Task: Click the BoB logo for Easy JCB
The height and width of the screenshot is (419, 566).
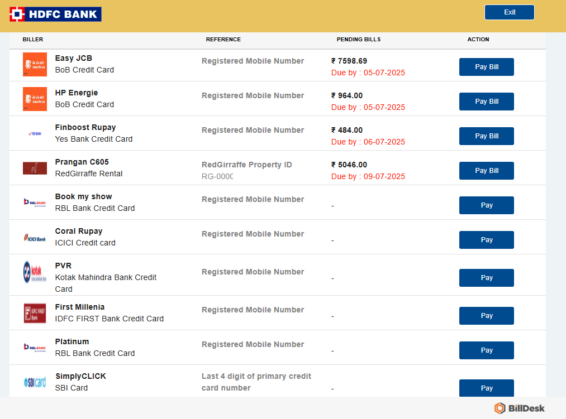Action: (x=35, y=65)
